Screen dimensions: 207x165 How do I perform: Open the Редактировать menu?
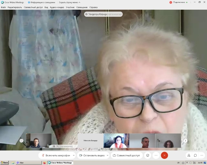click(15, 7)
